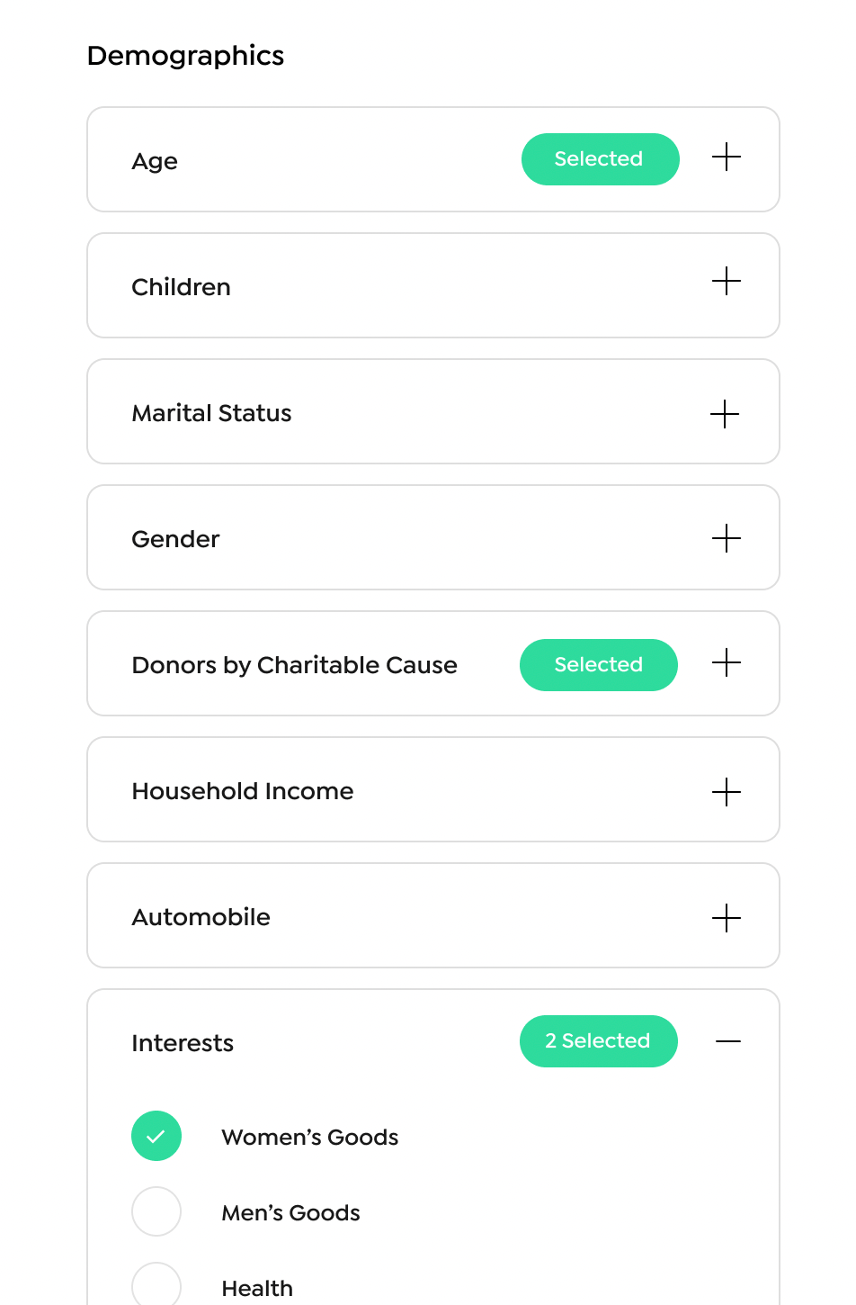Click the Household Income row label
Image resolution: width=856 pixels, height=1305 pixels.
[243, 791]
